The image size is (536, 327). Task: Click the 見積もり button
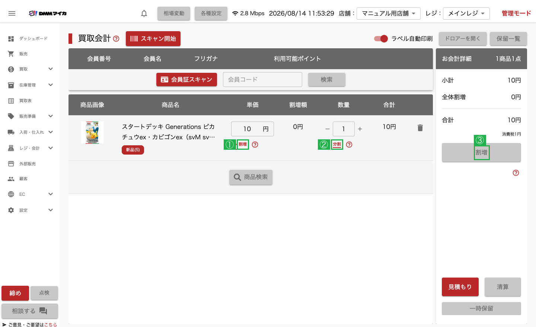tap(460, 287)
